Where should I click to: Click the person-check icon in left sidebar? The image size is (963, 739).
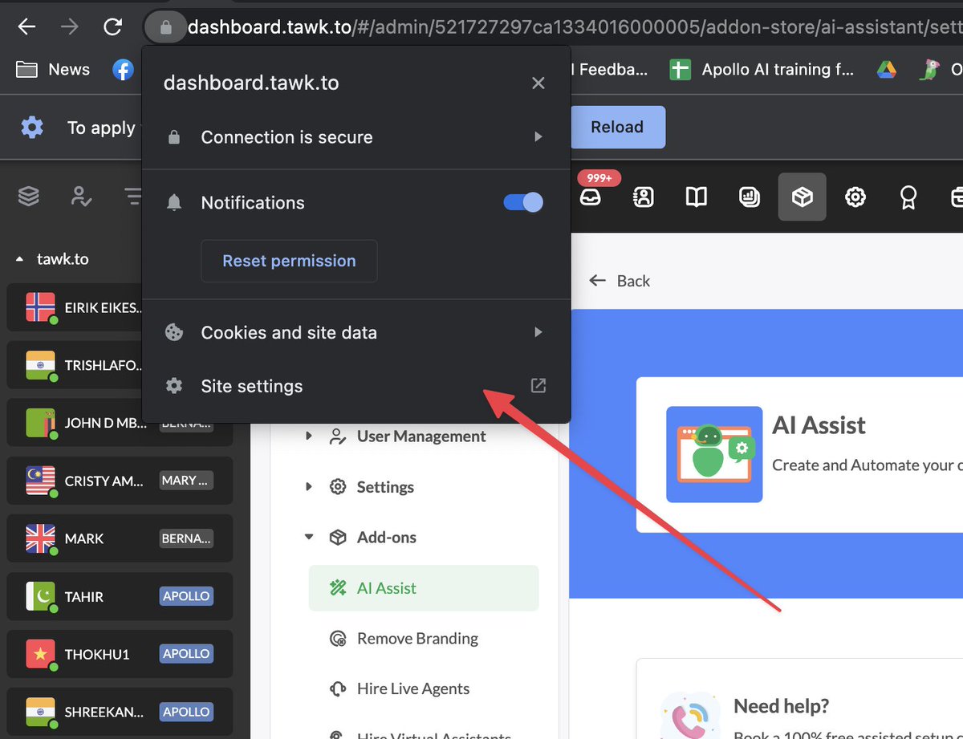pyautogui.click(x=81, y=196)
